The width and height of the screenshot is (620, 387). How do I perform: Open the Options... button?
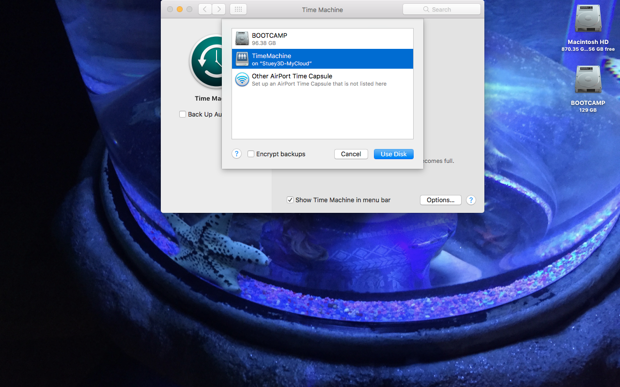click(441, 200)
